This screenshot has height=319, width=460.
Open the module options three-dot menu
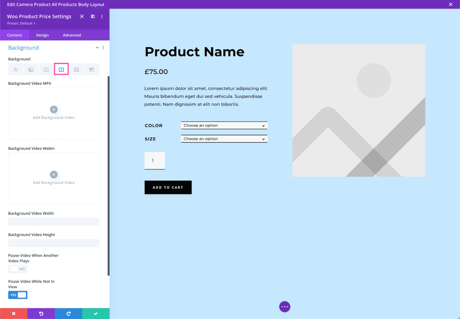pos(102,16)
